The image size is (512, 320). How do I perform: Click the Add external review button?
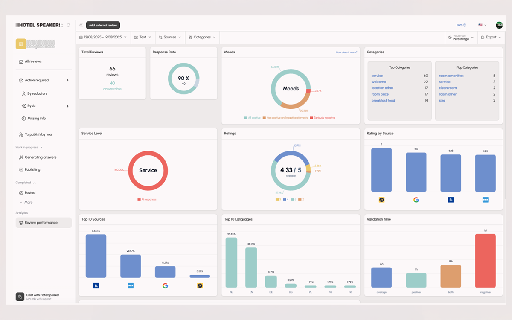103,25
